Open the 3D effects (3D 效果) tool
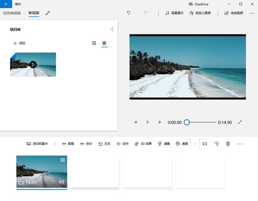Image resolution: width=258 pixels, height=201 pixels. pyautogui.click(x=143, y=144)
